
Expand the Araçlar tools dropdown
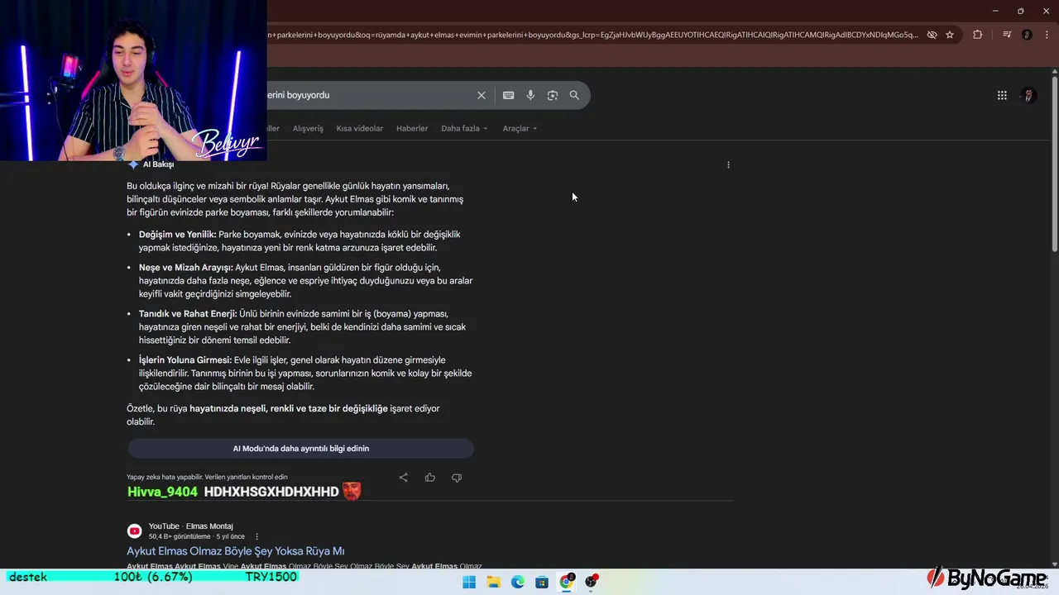point(520,128)
